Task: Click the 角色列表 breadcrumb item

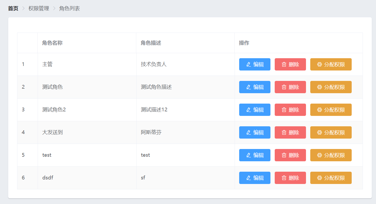Action: pos(69,8)
